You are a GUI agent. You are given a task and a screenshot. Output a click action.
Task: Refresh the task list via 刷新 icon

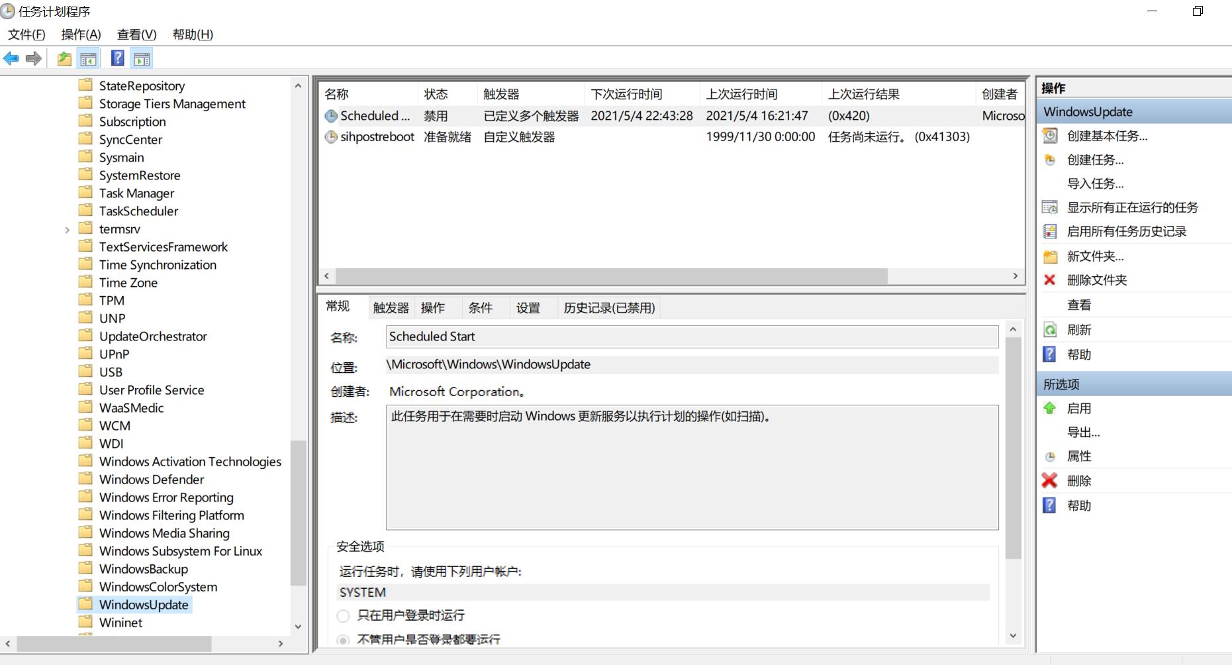click(x=1049, y=329)
